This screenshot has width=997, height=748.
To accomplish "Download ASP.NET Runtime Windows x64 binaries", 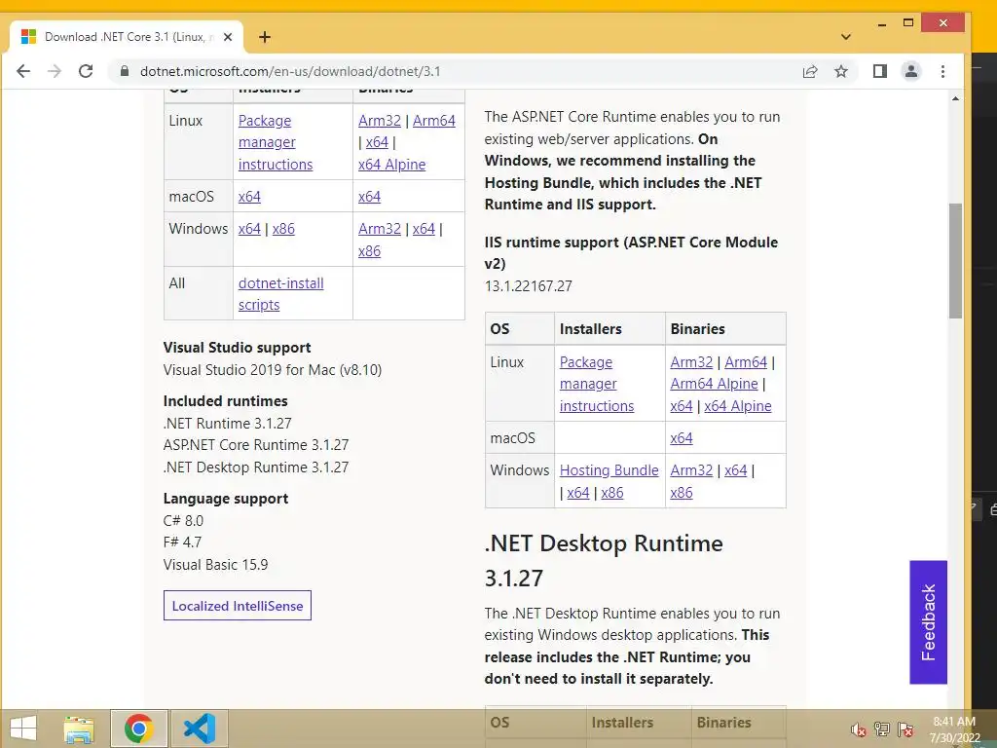I will tap(736, 470).
